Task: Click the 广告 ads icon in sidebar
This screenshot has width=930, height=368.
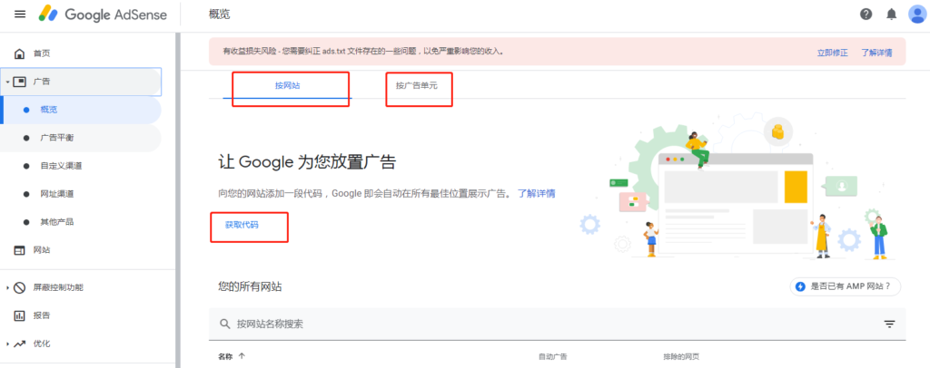Action: point(20,82)
